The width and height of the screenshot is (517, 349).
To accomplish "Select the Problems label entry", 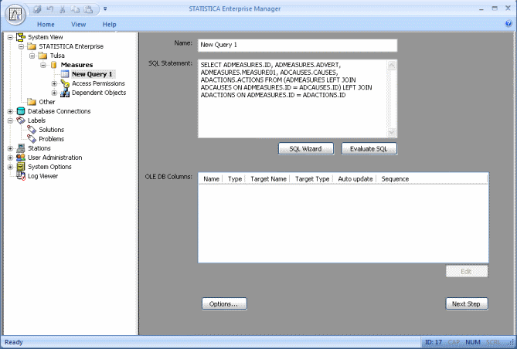I will click(52, 139).
